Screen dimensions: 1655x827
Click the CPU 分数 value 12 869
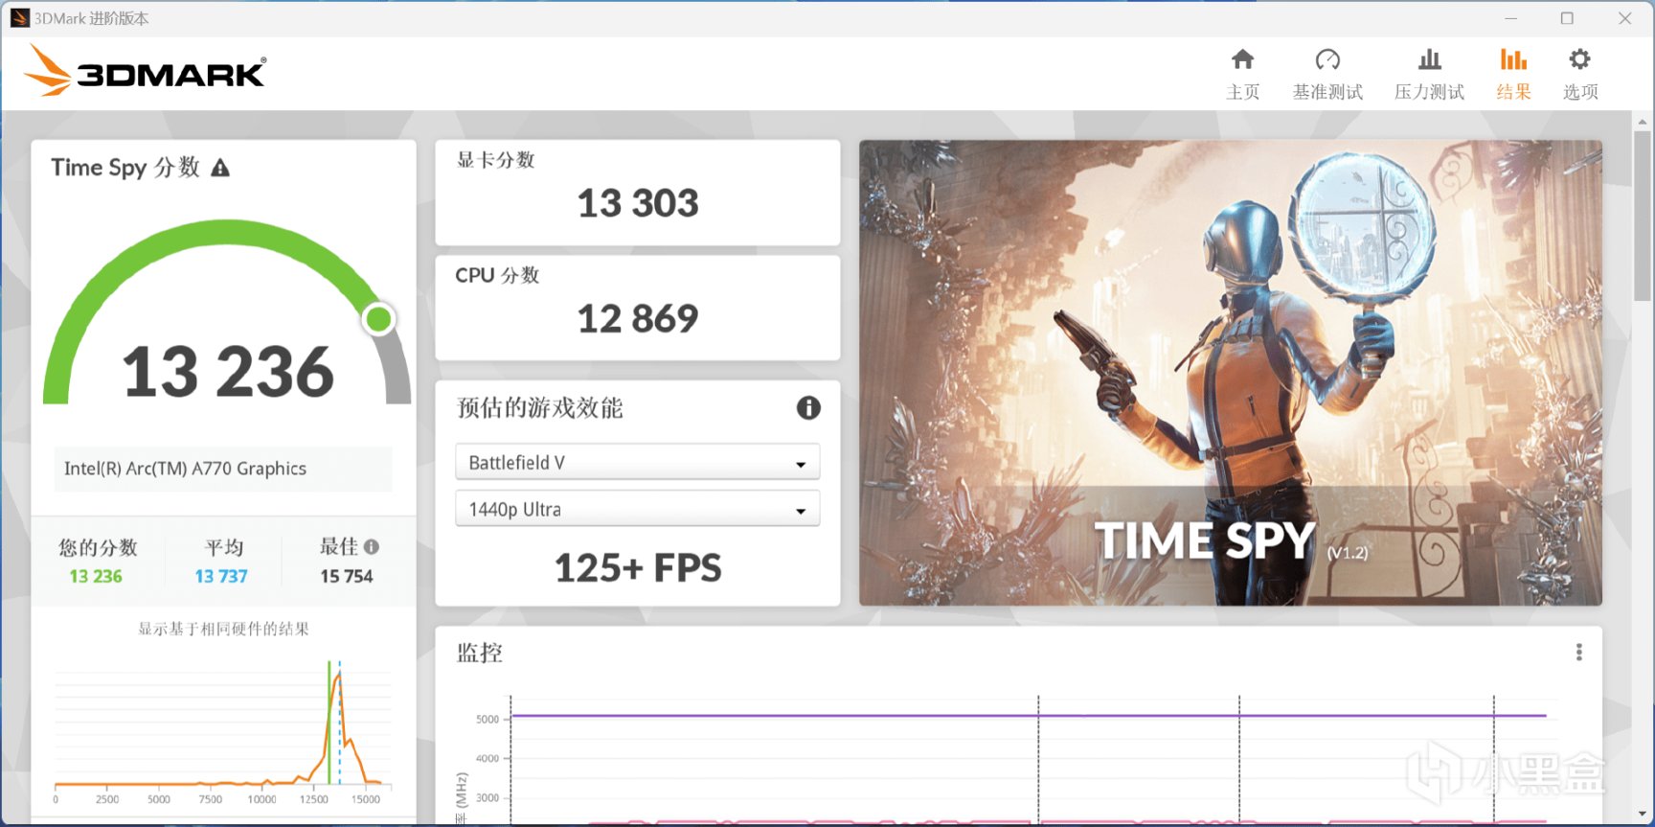(638, 319)
